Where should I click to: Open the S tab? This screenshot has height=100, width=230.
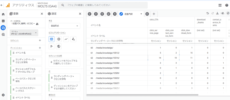click(115, 14)
